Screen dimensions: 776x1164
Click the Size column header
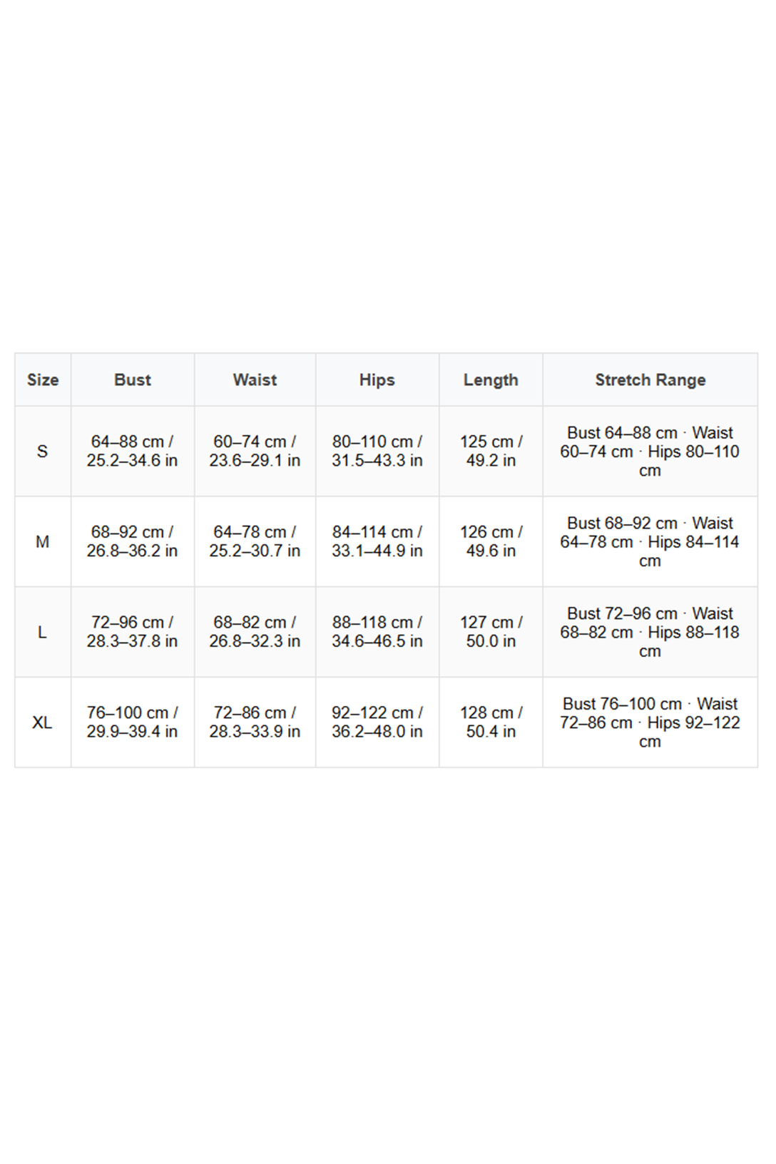pyautogui.click(x=43, y=380)
